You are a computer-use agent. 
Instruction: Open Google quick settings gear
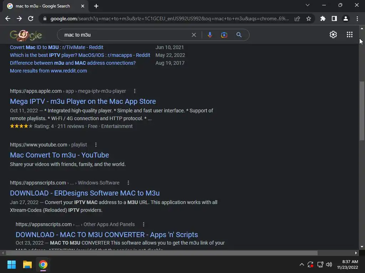(333, 34)
